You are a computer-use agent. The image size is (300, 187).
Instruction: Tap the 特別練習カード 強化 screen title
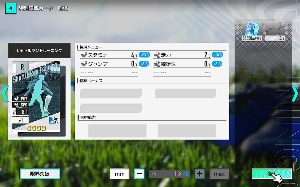pyautogui.click(x=43, y=8)
